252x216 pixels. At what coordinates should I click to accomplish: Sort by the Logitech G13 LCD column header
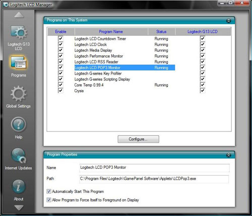click(203, 32)
